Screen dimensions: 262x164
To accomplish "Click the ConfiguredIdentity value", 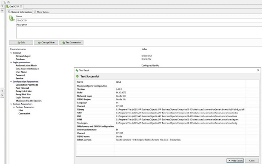I will coord(150,65).
